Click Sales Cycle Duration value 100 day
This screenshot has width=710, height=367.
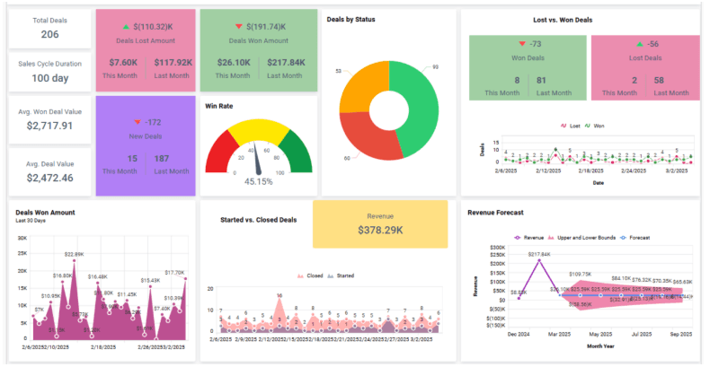pyautogui.click(x=49, y=78)
